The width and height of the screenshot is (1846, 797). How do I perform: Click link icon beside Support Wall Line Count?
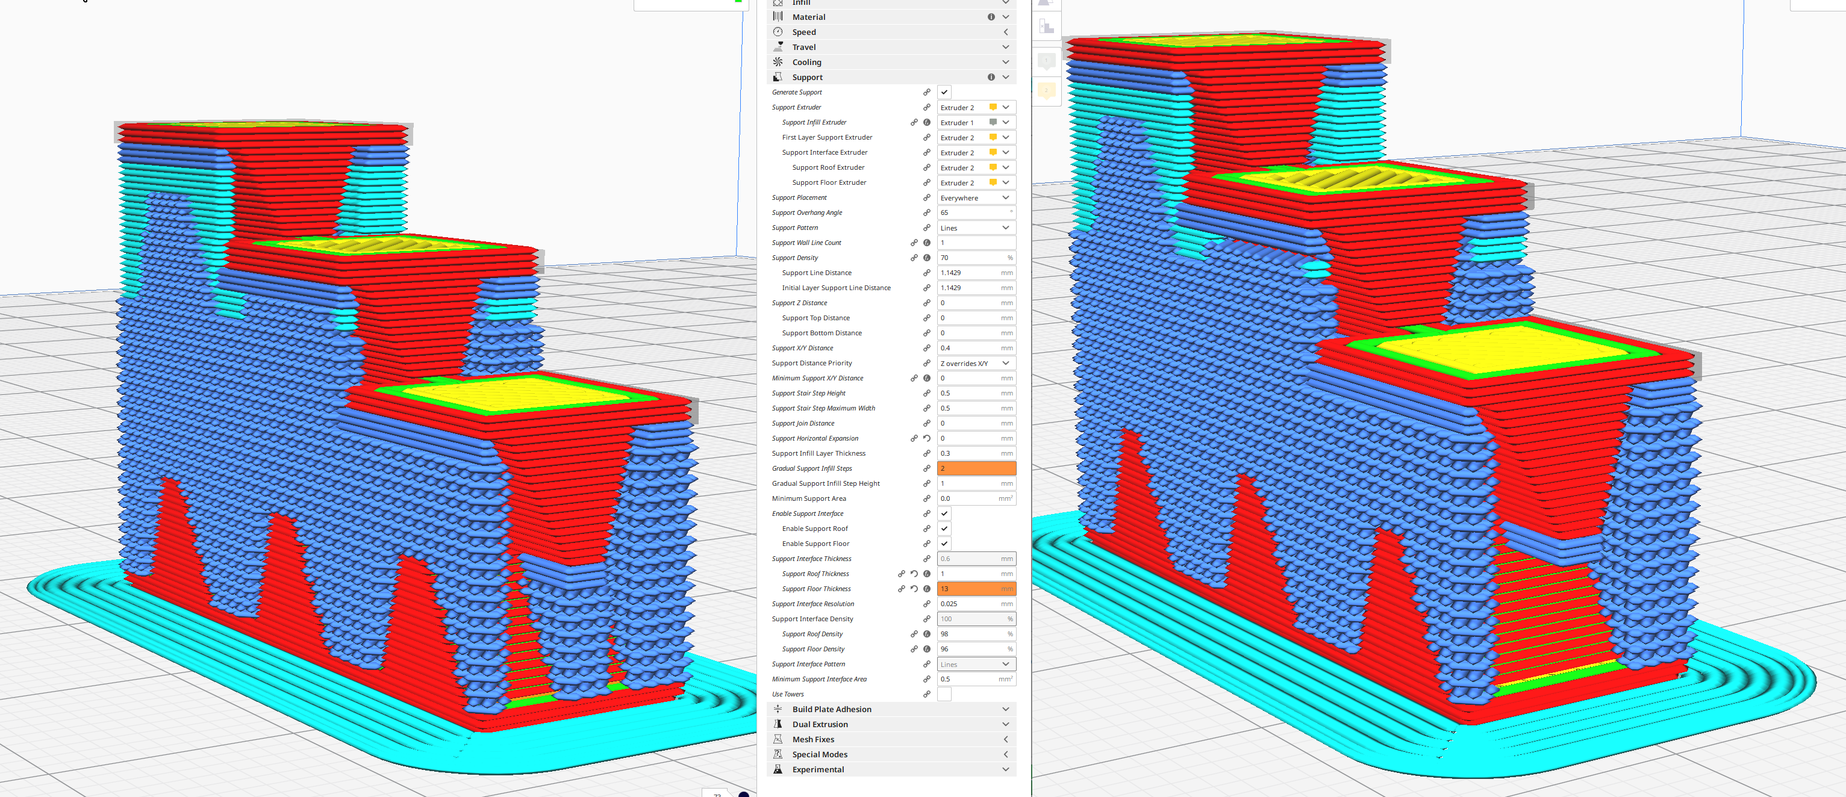click(x=914, y=243)
